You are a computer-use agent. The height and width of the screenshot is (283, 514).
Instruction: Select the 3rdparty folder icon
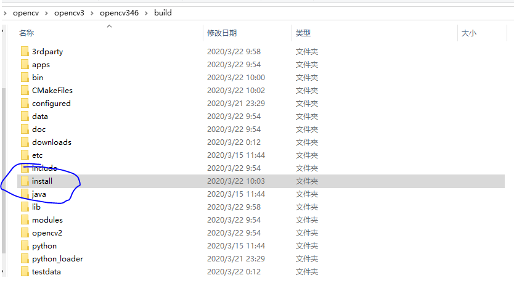click(25, 52)
